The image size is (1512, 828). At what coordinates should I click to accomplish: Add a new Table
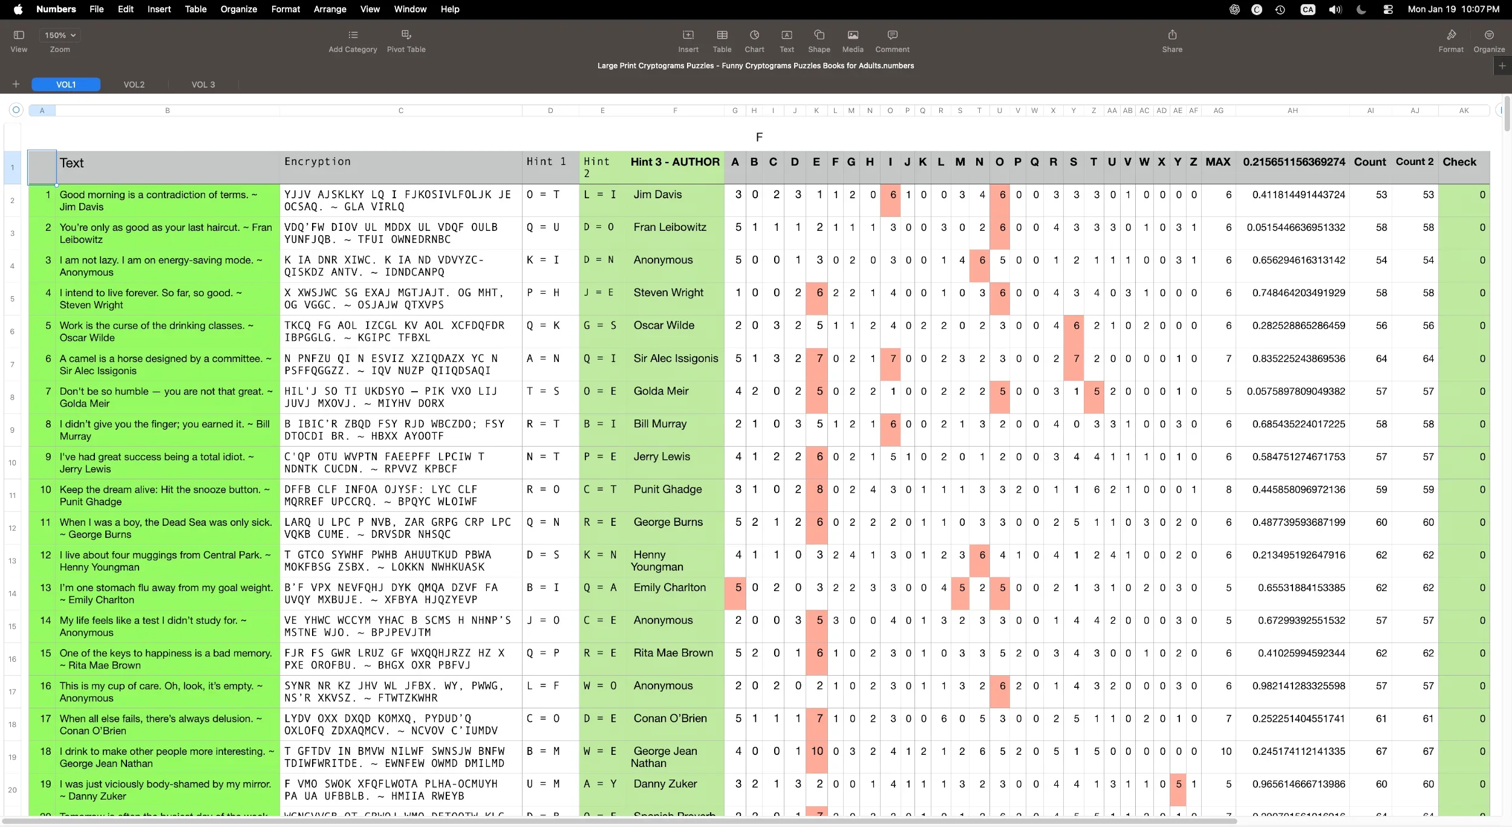pyautogui.click(x=722, y=36)
